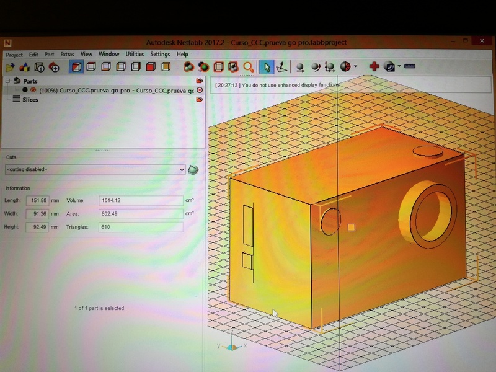Open the Help menu
Viewport: 496px width, 372px height.
pos(182,54)
